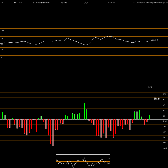Click the "100" label on MR right axis
Viewport: 168px width, 168px height.
pos(164,94)
